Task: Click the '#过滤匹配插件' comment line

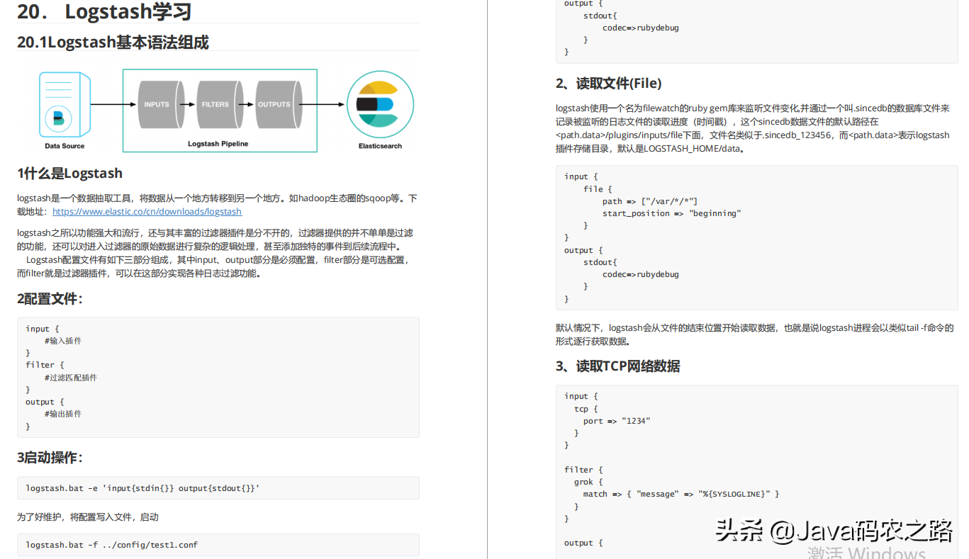Action: [71, 378]
